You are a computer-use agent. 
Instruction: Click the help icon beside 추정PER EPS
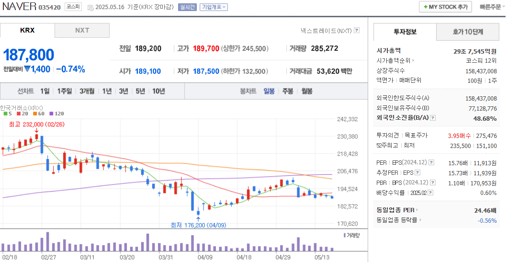point(417,173)
